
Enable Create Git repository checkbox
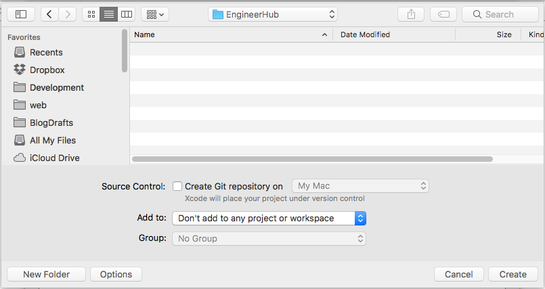pyautogui.click(x=177, y=186)
